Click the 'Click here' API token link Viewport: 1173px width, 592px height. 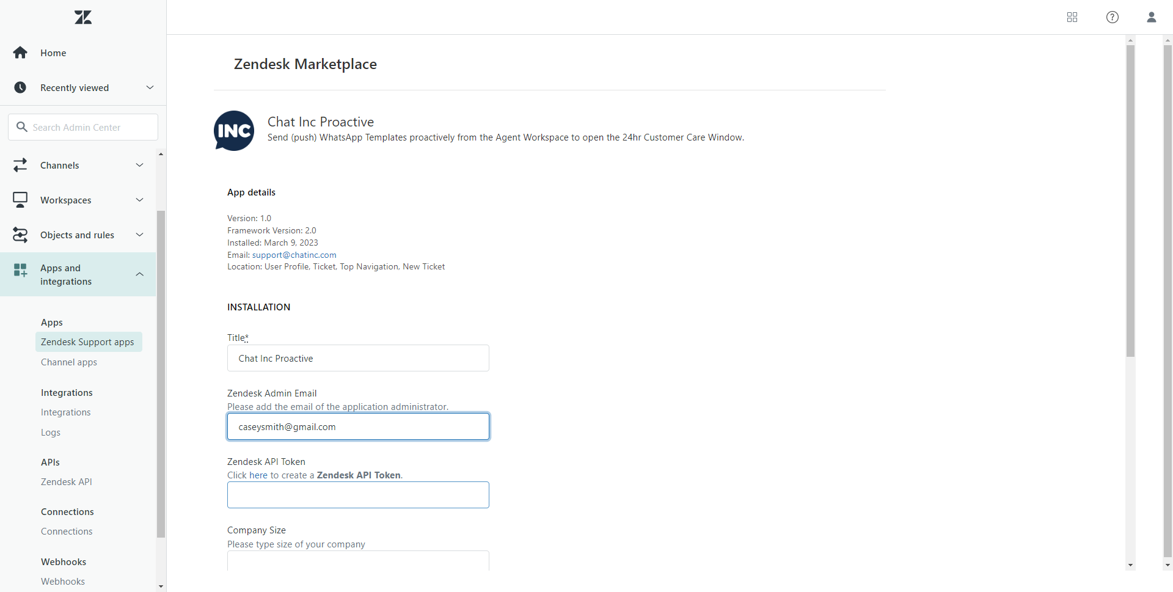click(x=247, y=475)
